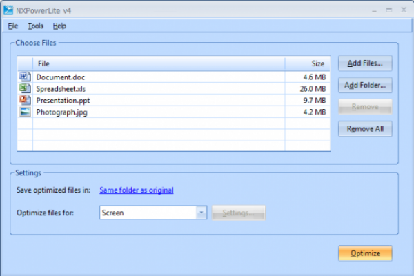414x276 pixels.
Task: Click the greyed-out Remove button
Action: coord(365,107)
